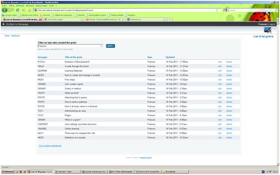Open the Hotmail bookmark in the bookmarks toolbar
This screenshot has width=280, height=175.
[x=80, y=15]
